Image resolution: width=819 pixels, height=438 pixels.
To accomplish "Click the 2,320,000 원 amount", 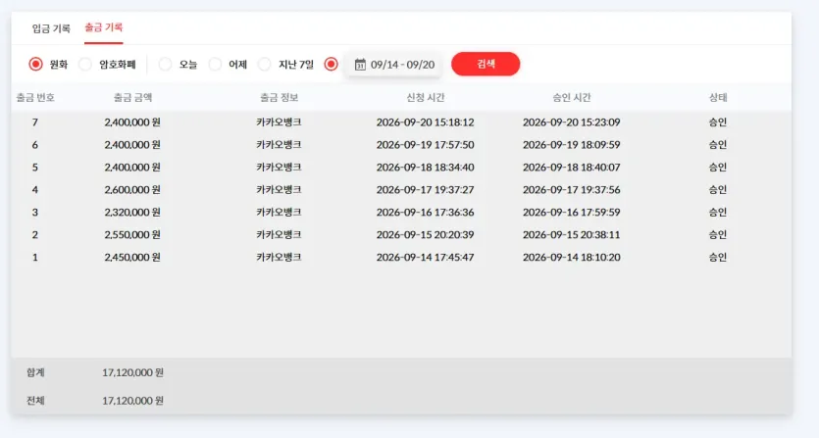I will point(132,212).
